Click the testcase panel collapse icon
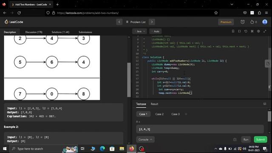Image resolution: width=272 pixels, height=153 pixels. (264, 104)
